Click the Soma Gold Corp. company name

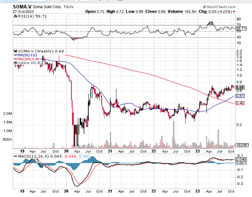tap(47, 7)
